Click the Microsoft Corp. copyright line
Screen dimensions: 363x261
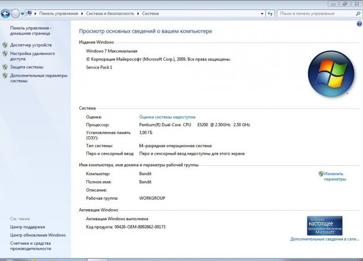[x=158, y=59]
